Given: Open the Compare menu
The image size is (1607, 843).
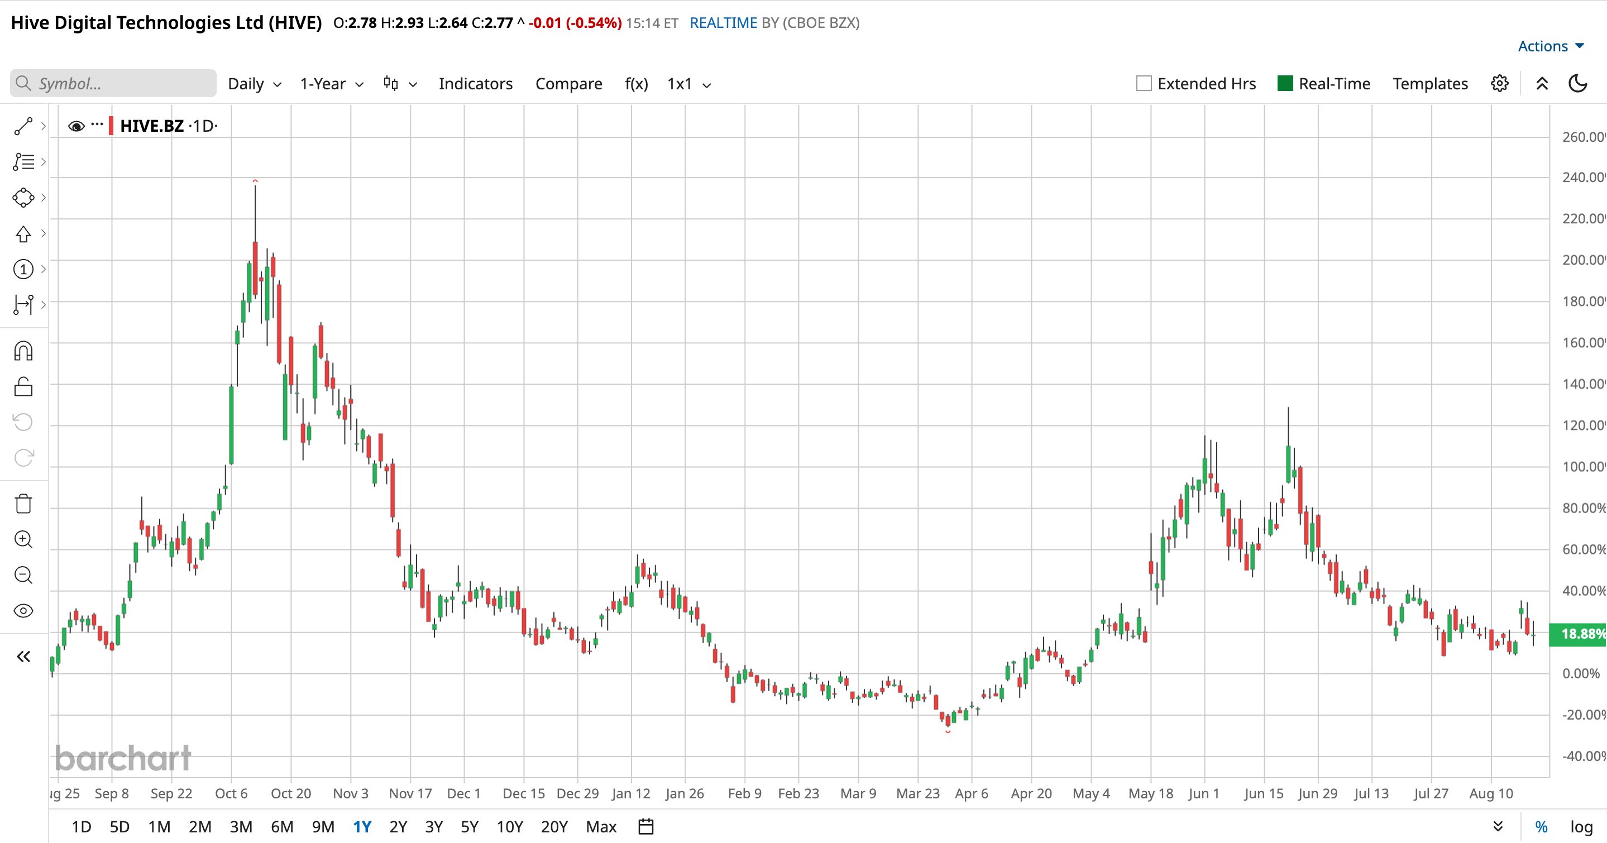Looking at the screenshot, I should coord(569,84).
